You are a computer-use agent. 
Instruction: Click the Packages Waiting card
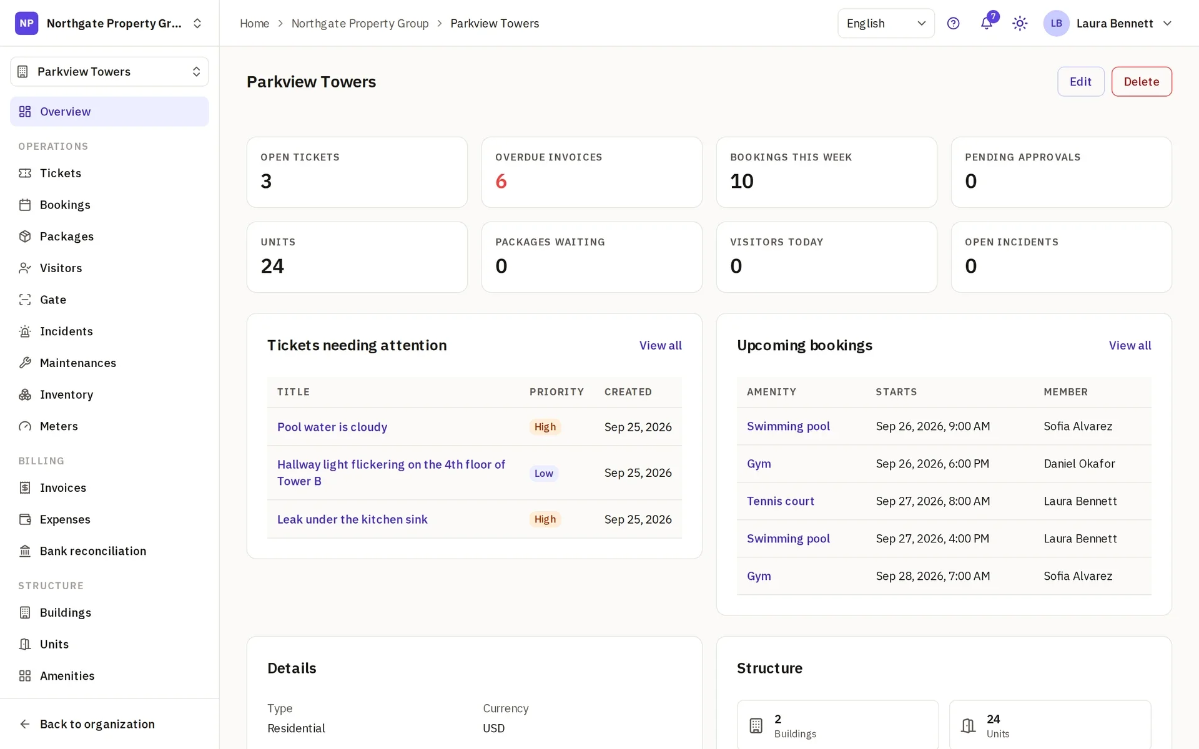click(x=592, y=257)
